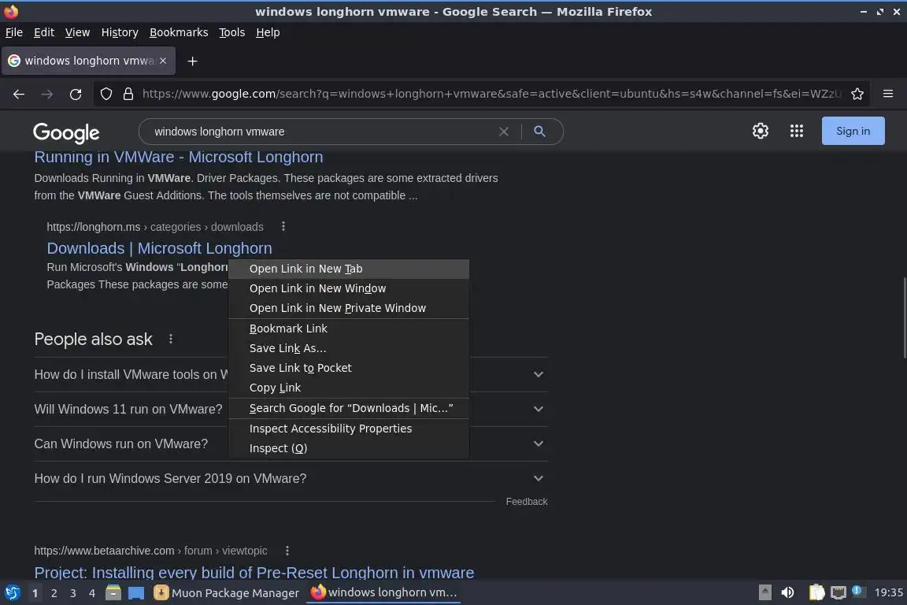Screen dimensions: 907x605
Task: Reload the current page
Action: click(76, 94)
